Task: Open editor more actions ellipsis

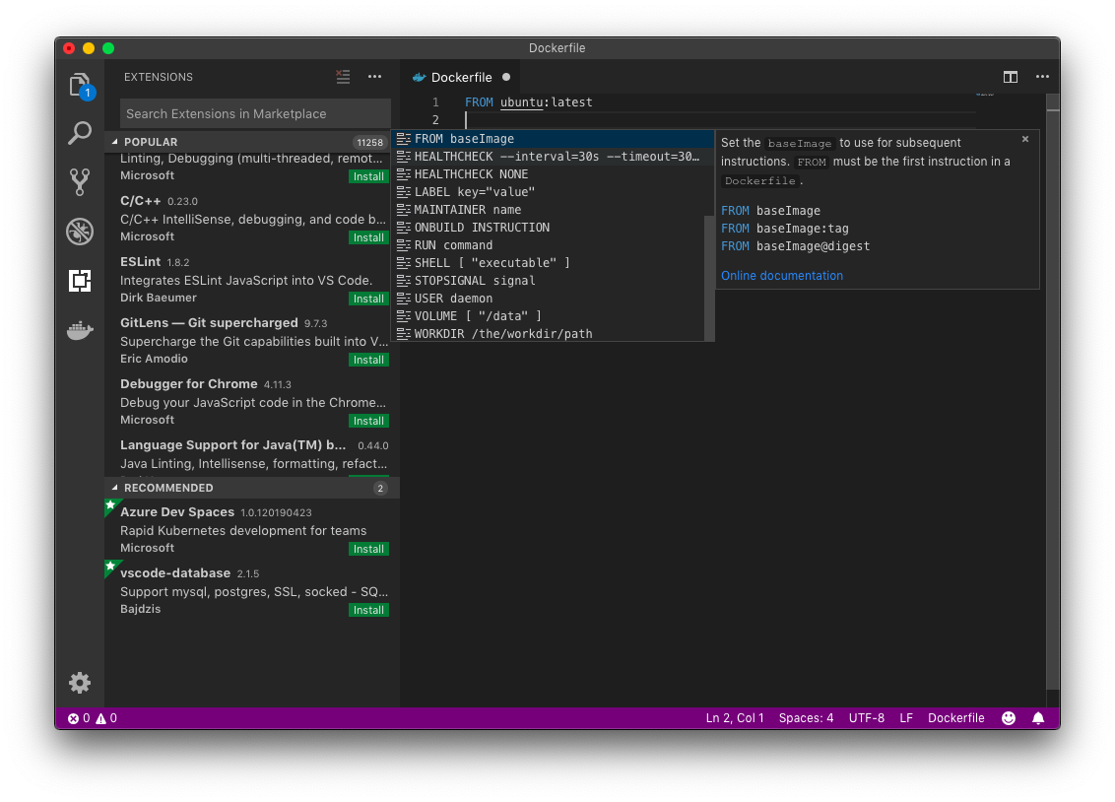Action: tap(1042, 77)
